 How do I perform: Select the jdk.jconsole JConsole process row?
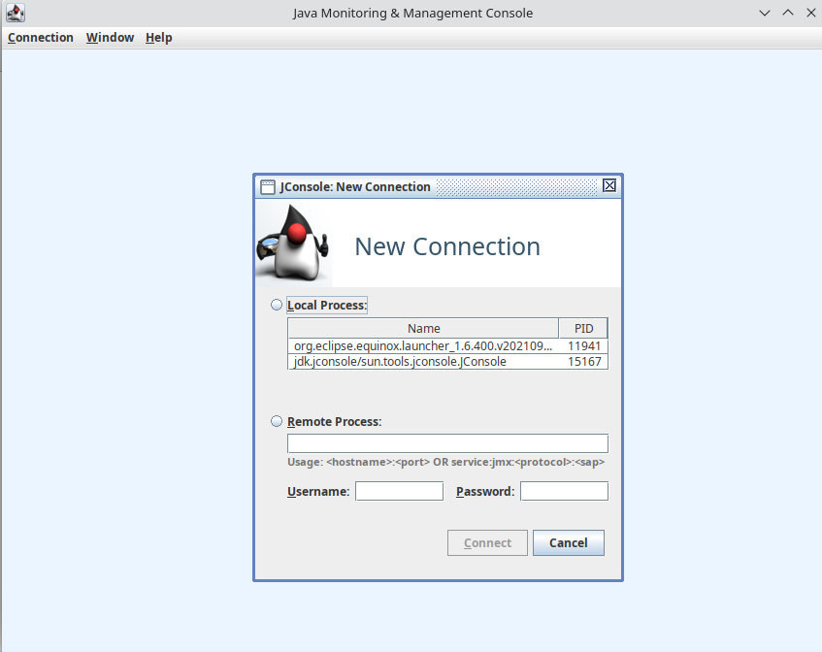point(447,362)
